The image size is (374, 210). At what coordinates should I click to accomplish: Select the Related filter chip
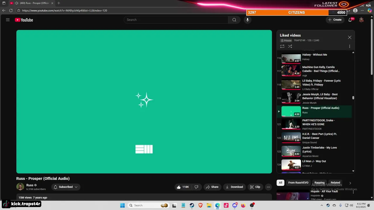pos(335,183)
